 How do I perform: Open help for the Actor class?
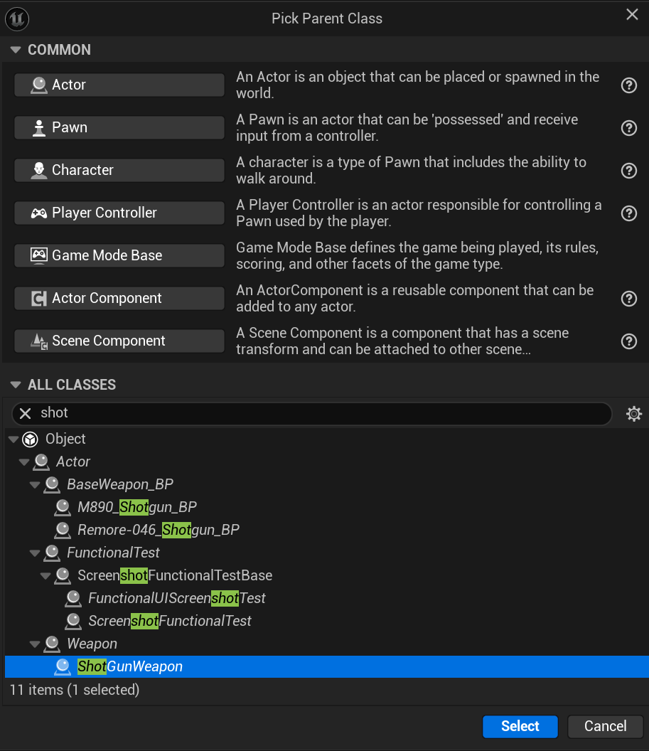pos(628,85)
